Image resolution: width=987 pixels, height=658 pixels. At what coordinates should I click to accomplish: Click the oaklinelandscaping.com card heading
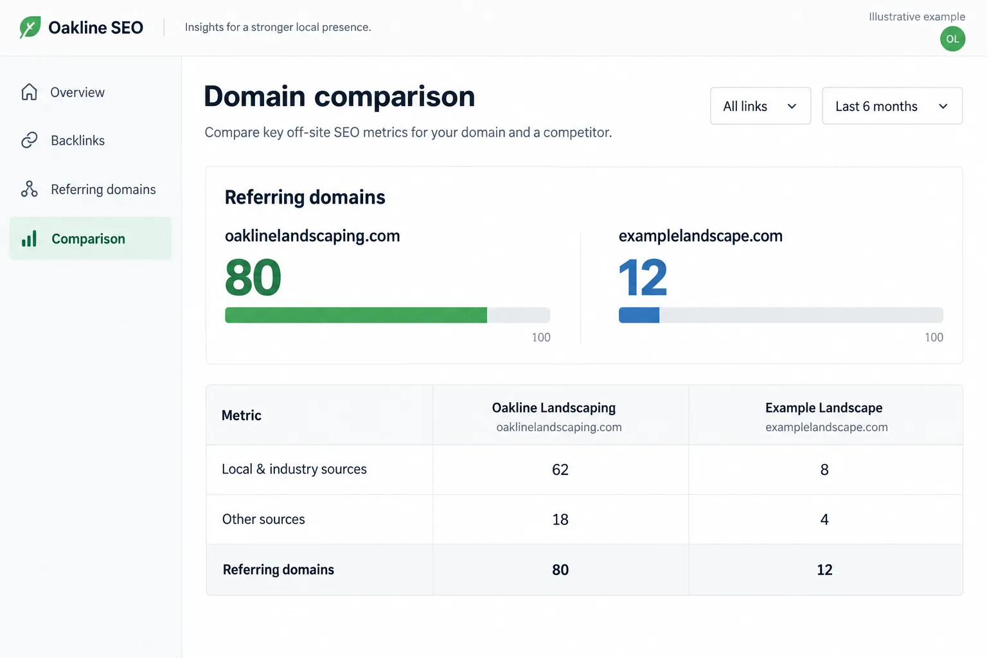tap(312, 236)
